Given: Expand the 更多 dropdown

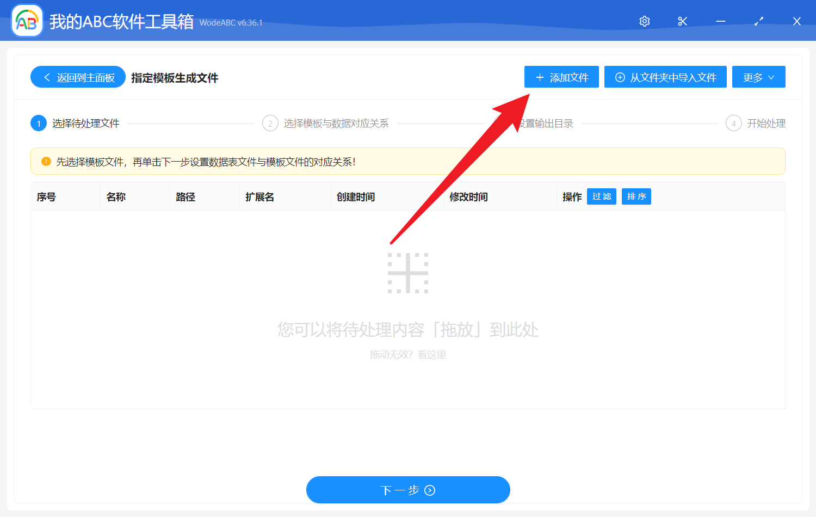Looking at the screenshot, I should [758, 77].
